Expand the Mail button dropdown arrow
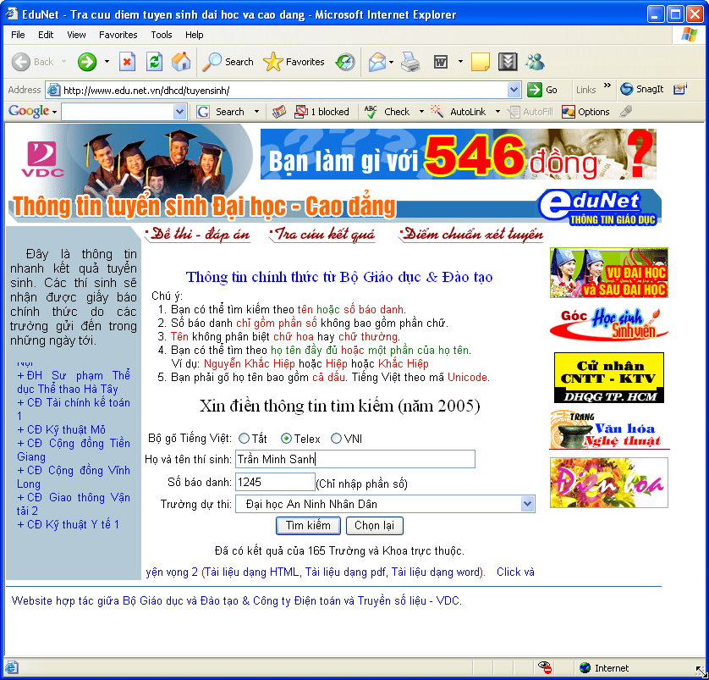Screen dimensions: 709x680 click(392, 62)
